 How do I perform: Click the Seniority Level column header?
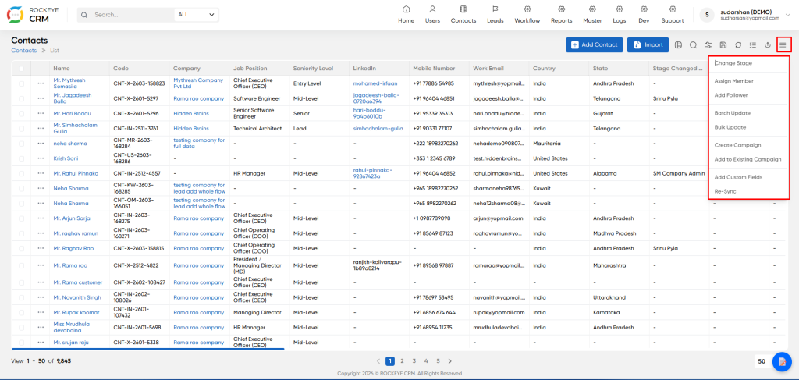(318, 68)
